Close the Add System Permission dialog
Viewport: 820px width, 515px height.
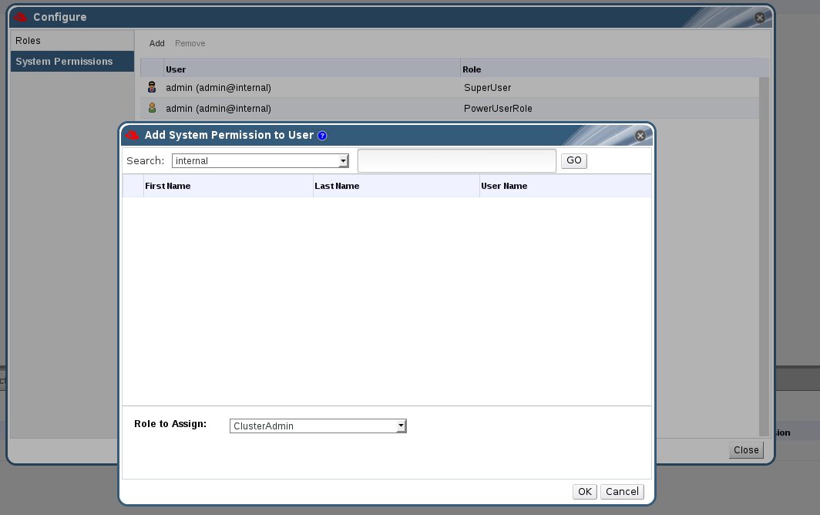(640, 136)
